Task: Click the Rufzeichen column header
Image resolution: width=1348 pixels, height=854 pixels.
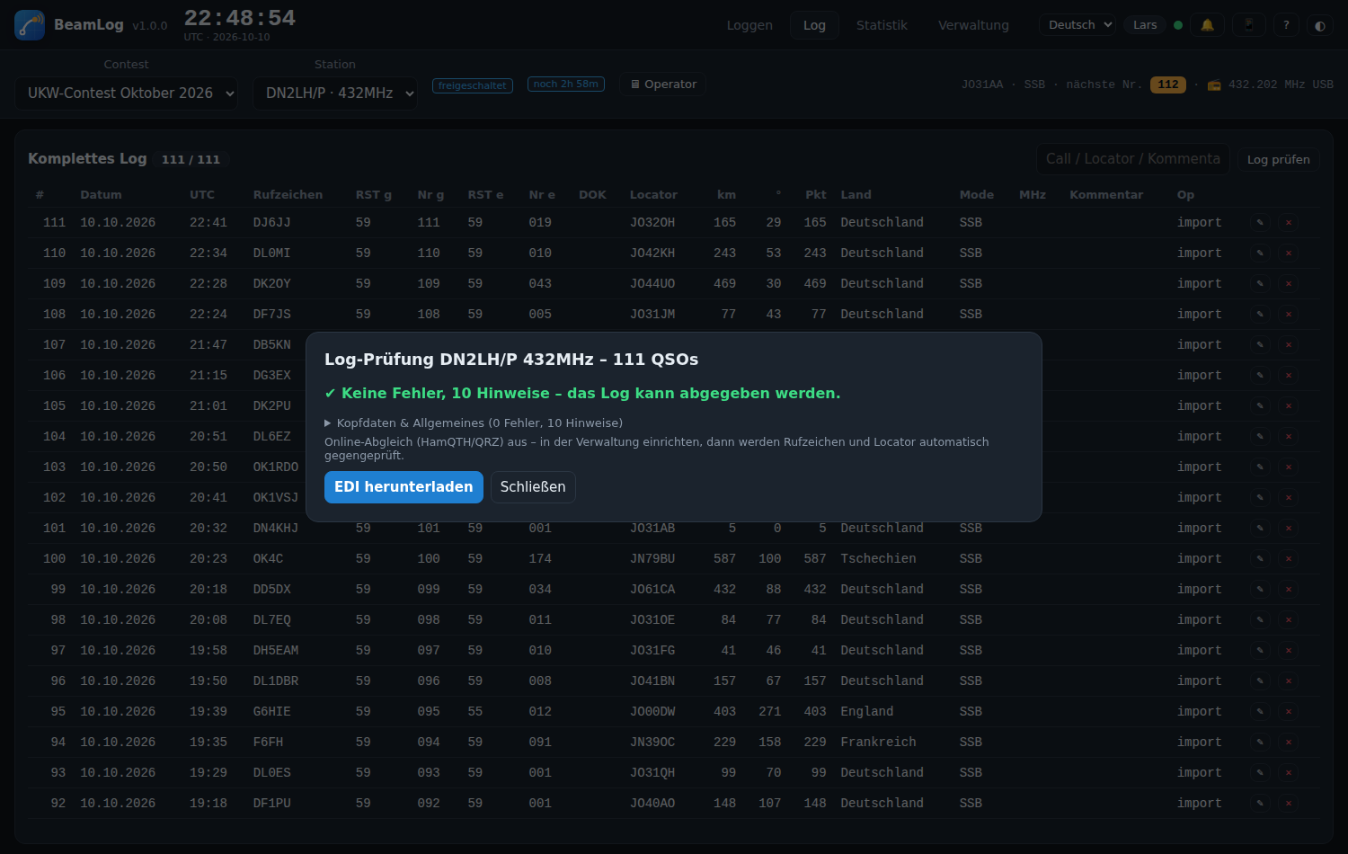Action: [x=288, y=195]
